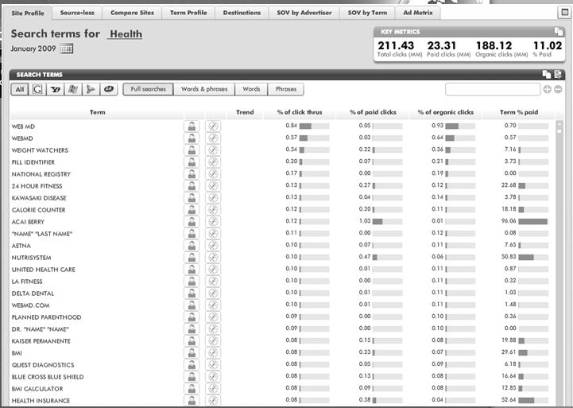Image resolution: width=573 pixels, height=408 pixels.
Task: Select the Phrases view button
Action: (x=286, y=89)
